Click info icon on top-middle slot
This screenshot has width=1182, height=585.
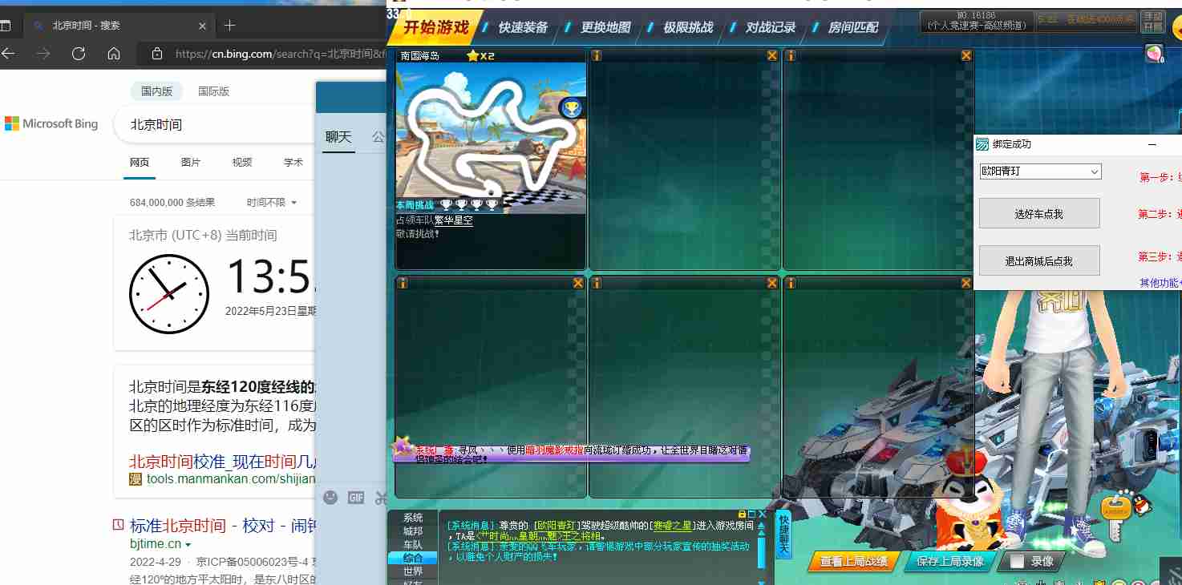point(597,55)
